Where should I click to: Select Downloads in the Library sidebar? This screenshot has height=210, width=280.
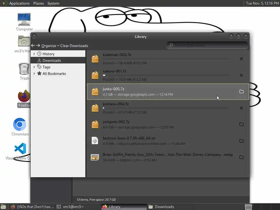pyautogui.click(x=58, y=60)
